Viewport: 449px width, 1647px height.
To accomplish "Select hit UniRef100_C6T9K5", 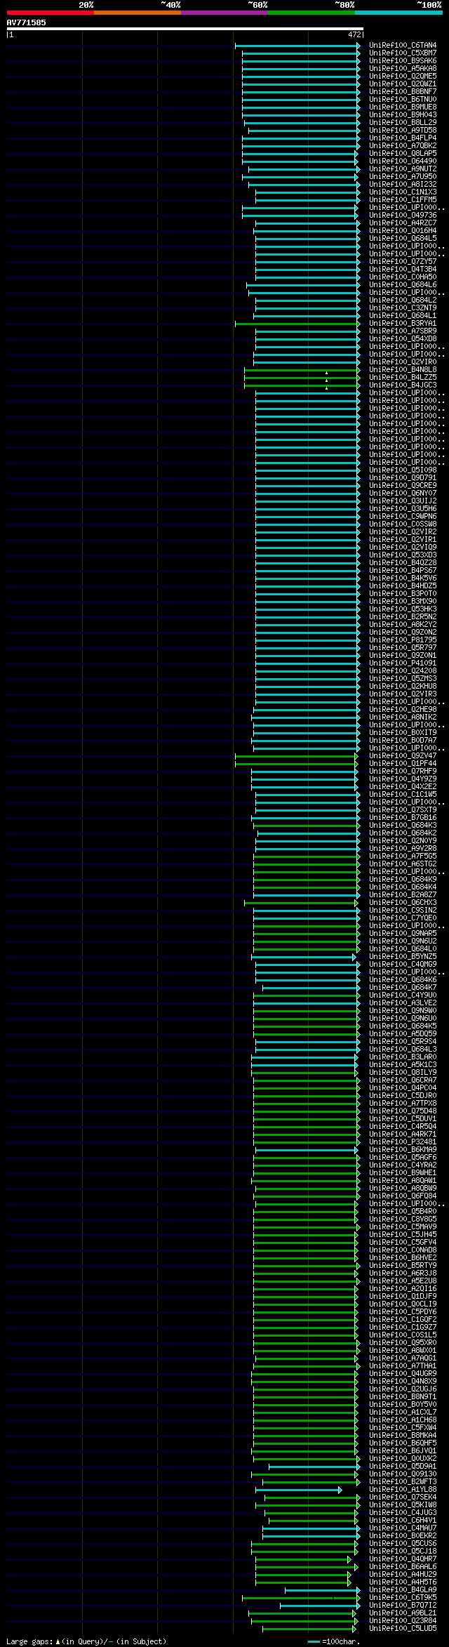I will pos(403,1597).
